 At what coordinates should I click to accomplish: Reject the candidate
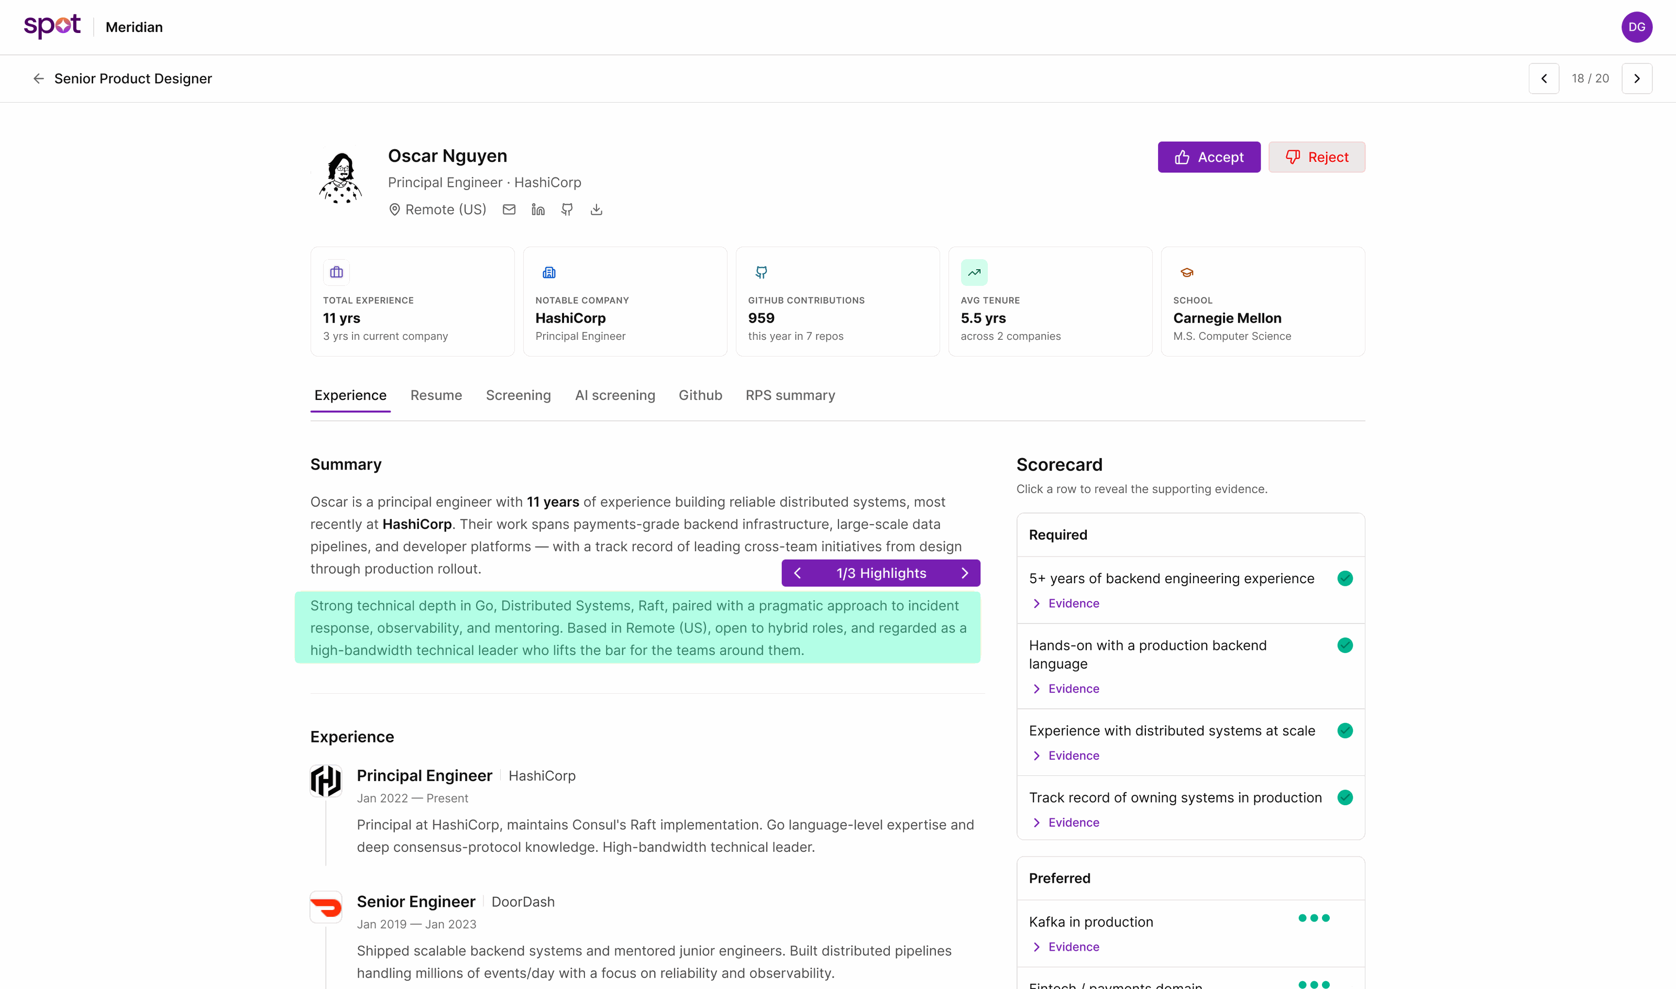1317,157
